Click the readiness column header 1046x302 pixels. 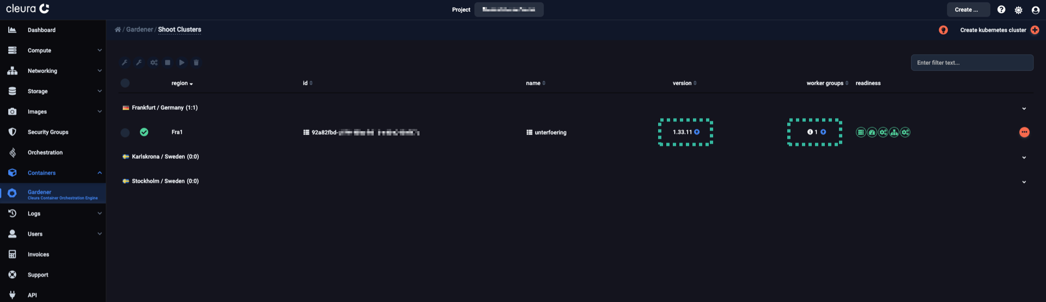(868, 83)
